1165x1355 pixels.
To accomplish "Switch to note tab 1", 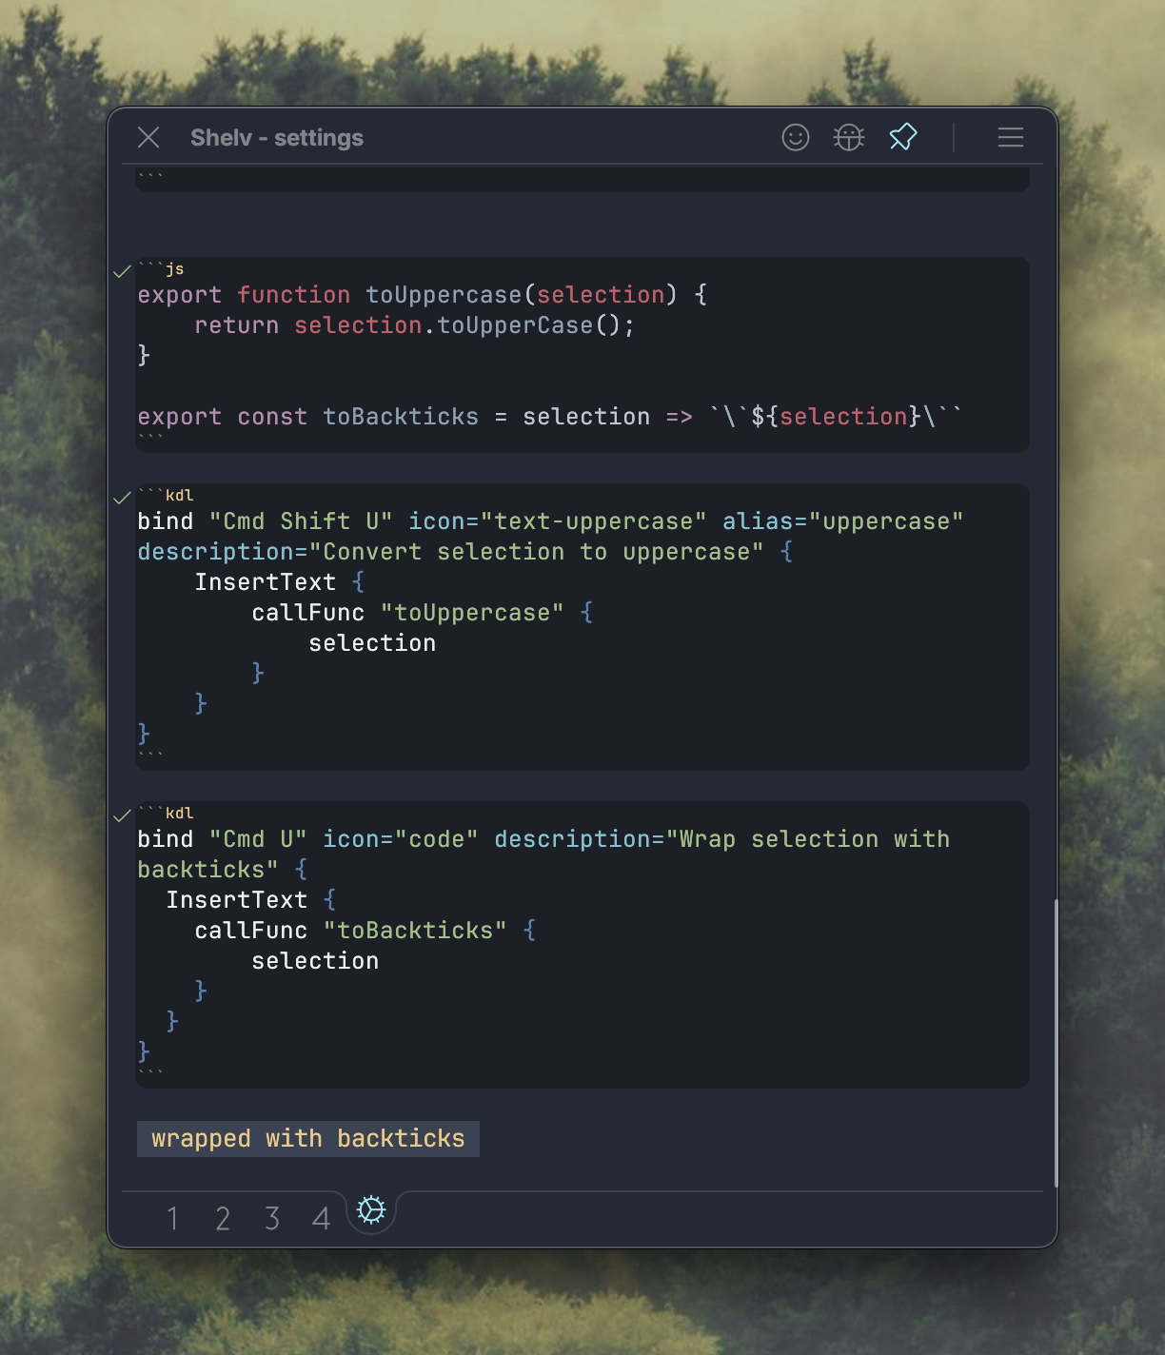I will point(172,1218).
